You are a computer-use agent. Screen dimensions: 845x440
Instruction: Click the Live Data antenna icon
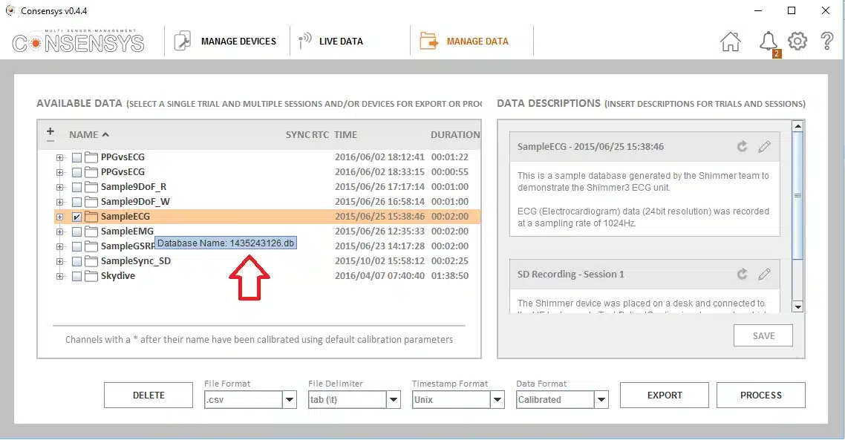304,40
